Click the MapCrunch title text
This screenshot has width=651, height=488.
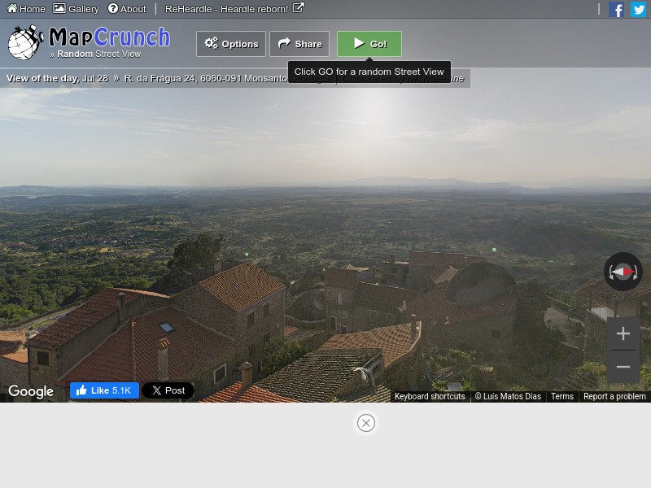(110, 37)
